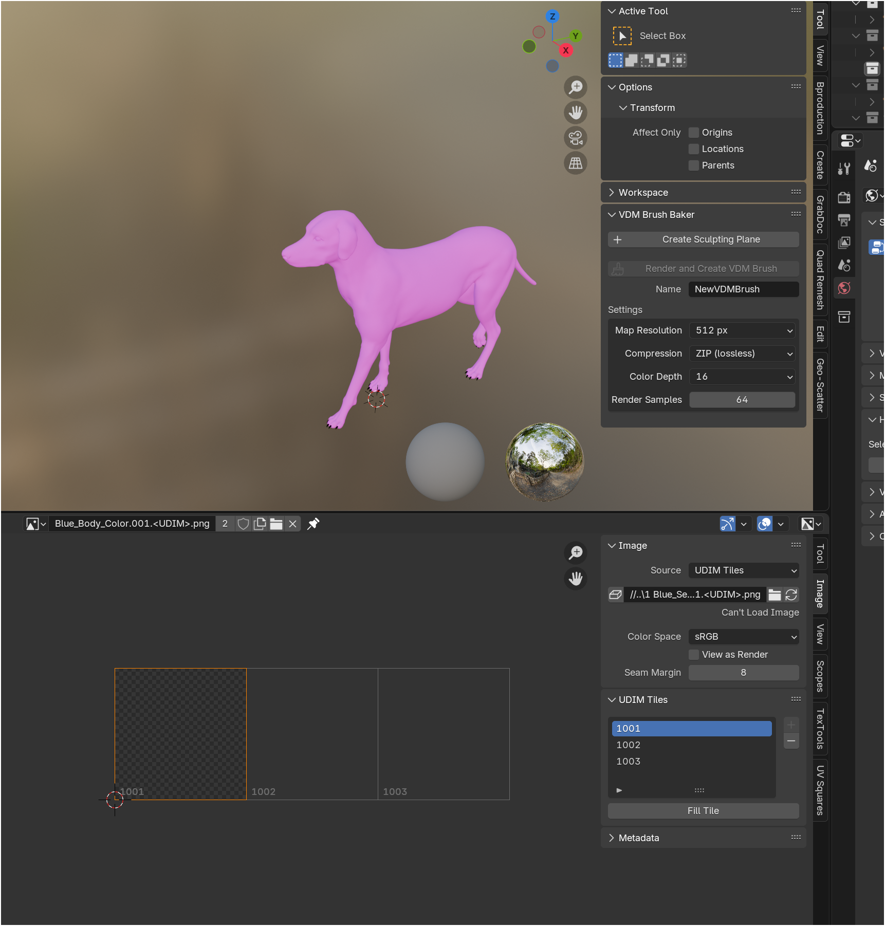Open image file folder icon in header
Viewport: 885px width, 926px height.
276,524
